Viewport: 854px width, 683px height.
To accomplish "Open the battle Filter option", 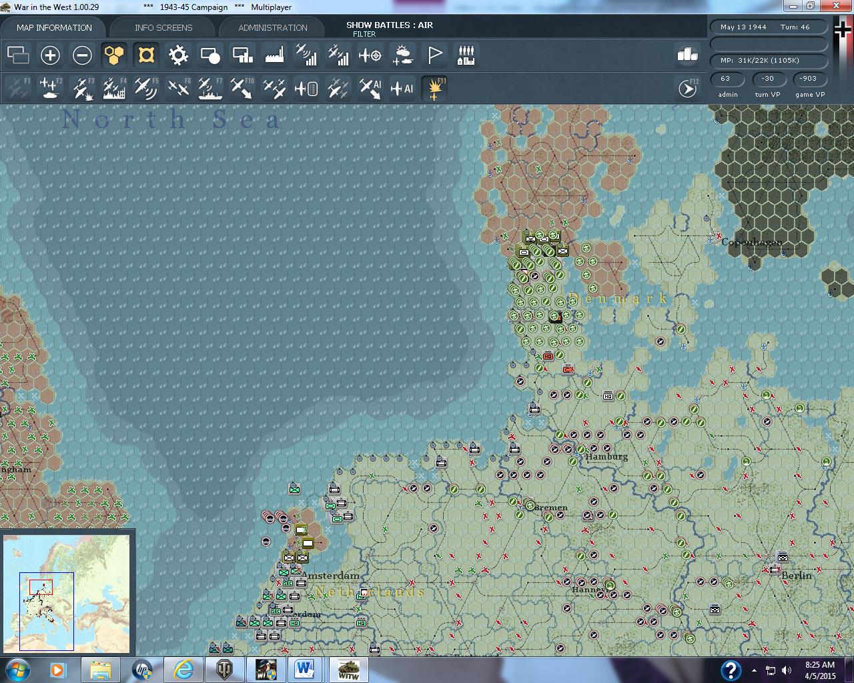I will click(x=364, y=34).
